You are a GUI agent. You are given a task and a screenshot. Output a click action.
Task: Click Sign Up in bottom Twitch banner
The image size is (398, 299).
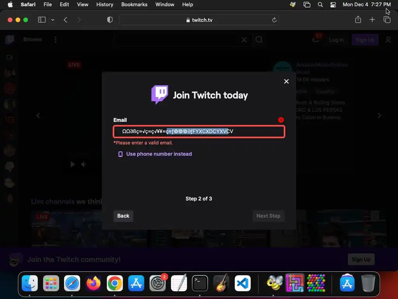361,259
